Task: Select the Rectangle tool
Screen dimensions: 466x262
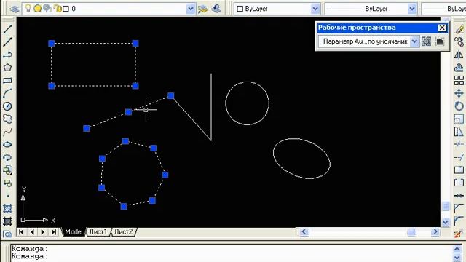Action: pos(7,80)
